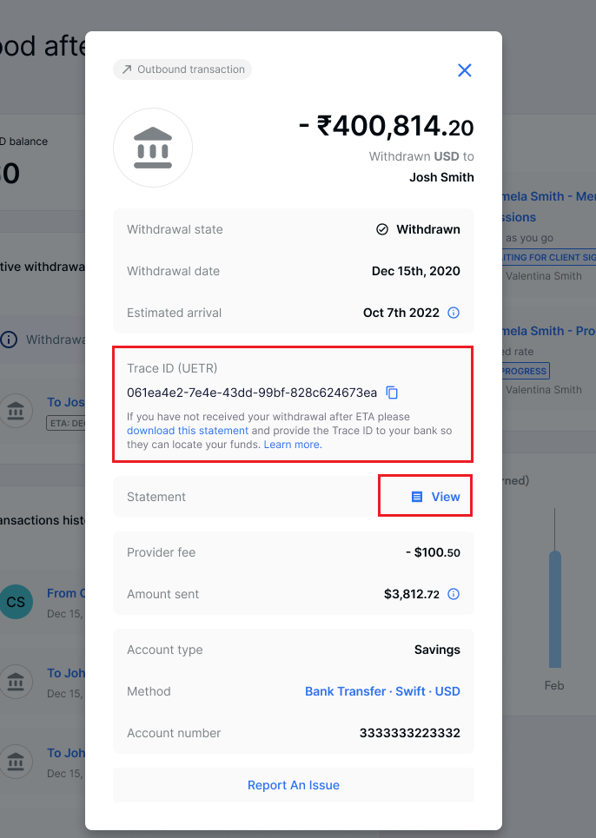Viewport: 596px width, 838px height.
Task: Click the bank icon next to 'To Jos'
Action: (16, 411)
